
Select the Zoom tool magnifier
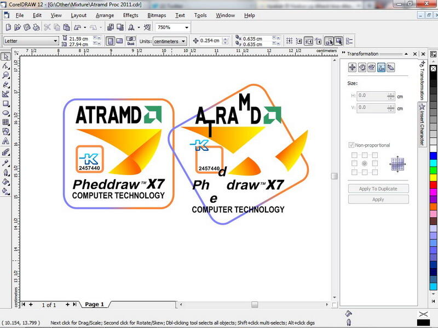5,75
